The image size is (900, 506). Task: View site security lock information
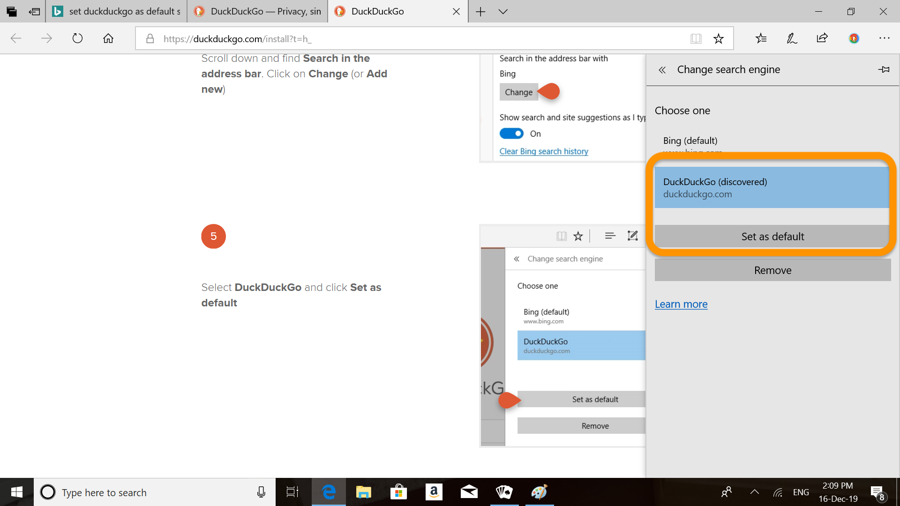(x=150, y=39)
